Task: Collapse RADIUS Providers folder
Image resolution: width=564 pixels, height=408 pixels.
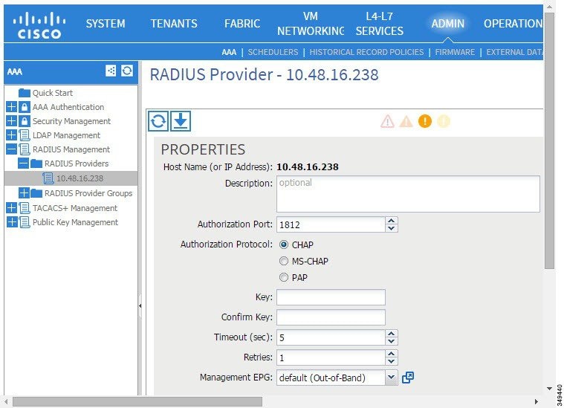Action: point(23,163)
